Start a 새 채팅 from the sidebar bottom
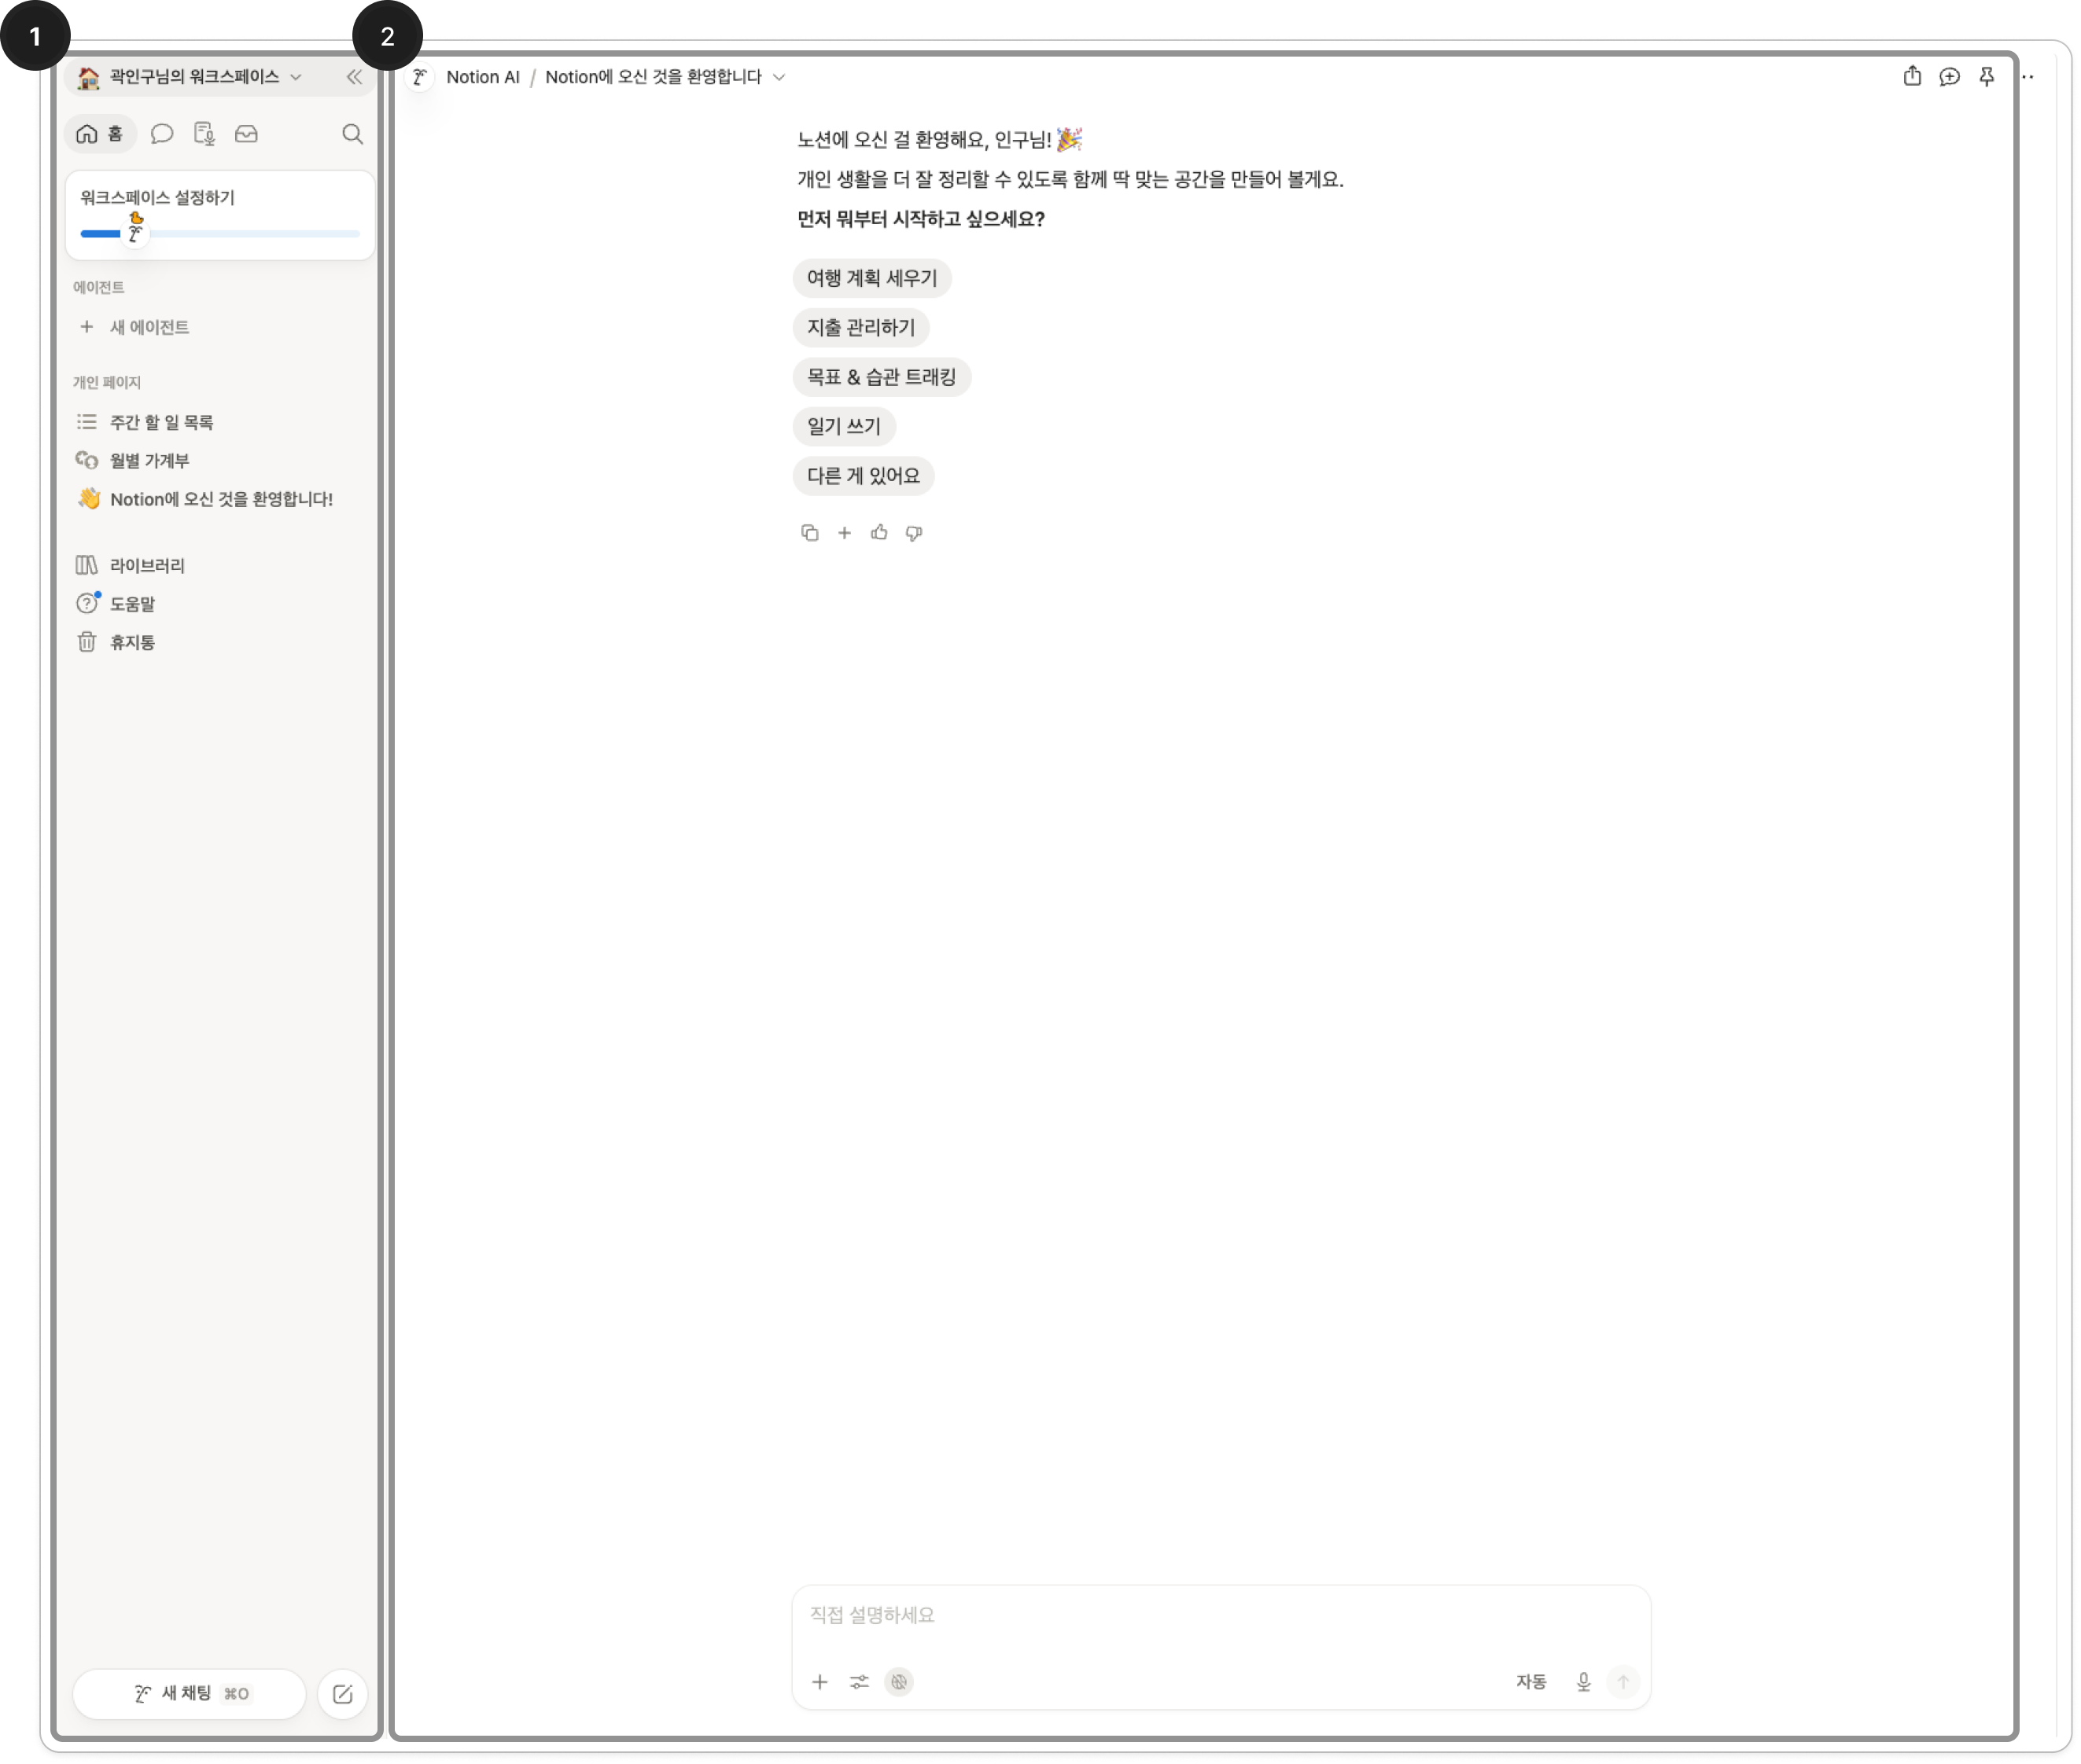2081x1764 pixels. (189, 1694)
